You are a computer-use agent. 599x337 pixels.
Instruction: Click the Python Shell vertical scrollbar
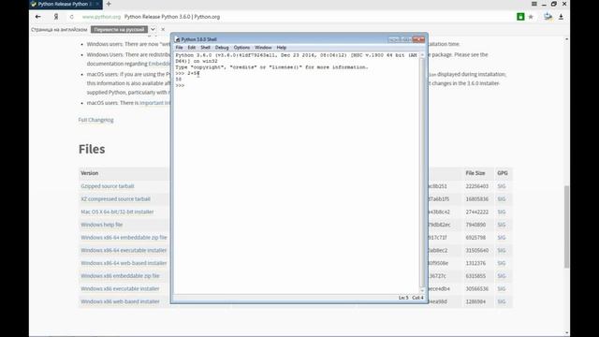[422, 172]
